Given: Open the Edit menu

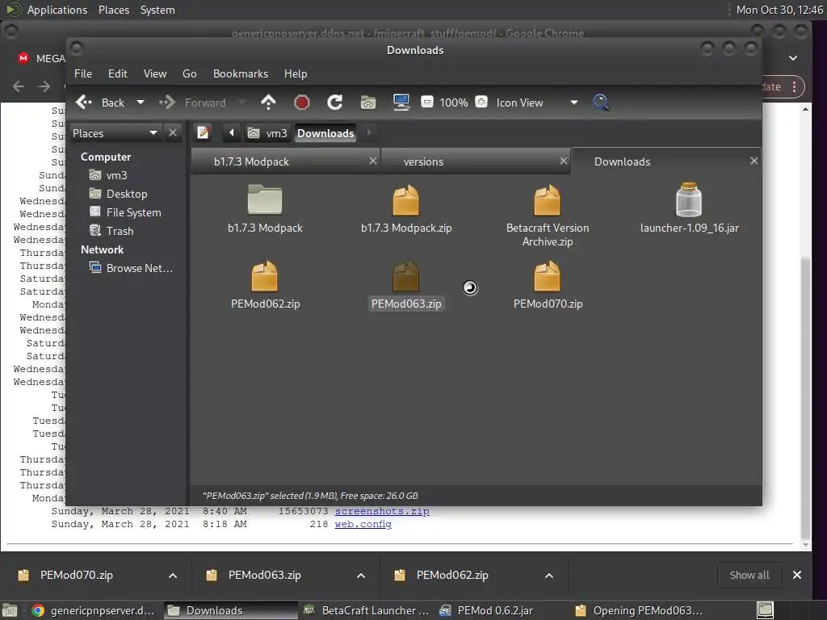Looking at the screenshot, I should pyautogui.click(x=118, y=73).
